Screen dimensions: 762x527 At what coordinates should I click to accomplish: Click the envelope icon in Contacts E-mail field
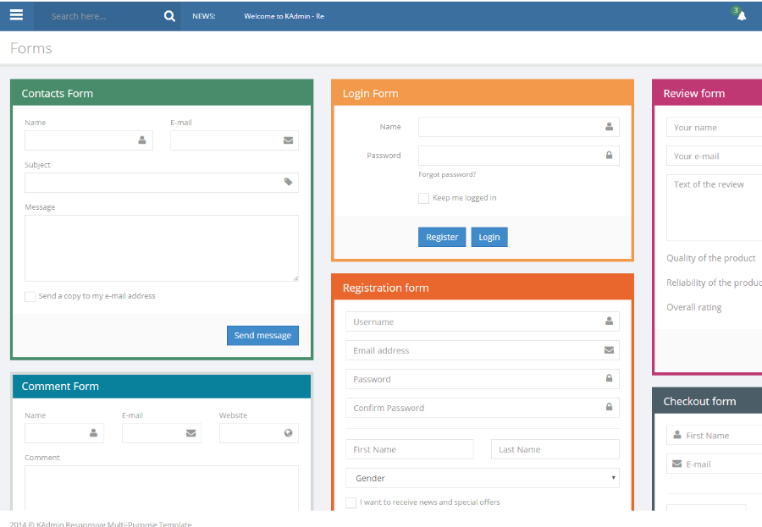(x=288, y=140)
